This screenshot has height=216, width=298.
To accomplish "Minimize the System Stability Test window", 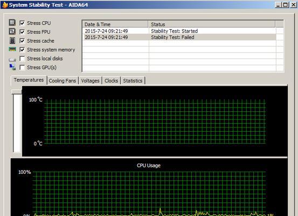I will coord(278,5).
